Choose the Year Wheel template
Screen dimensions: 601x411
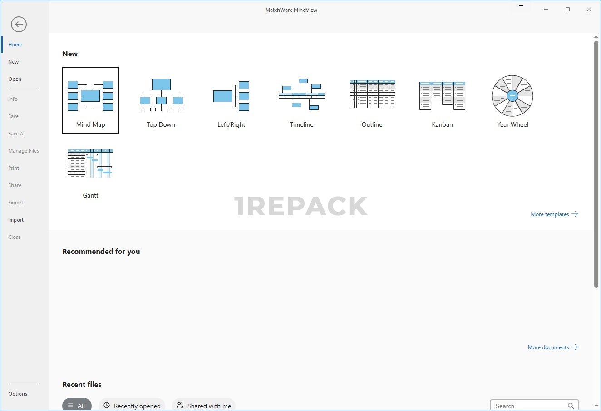click(x=512, y=96)
